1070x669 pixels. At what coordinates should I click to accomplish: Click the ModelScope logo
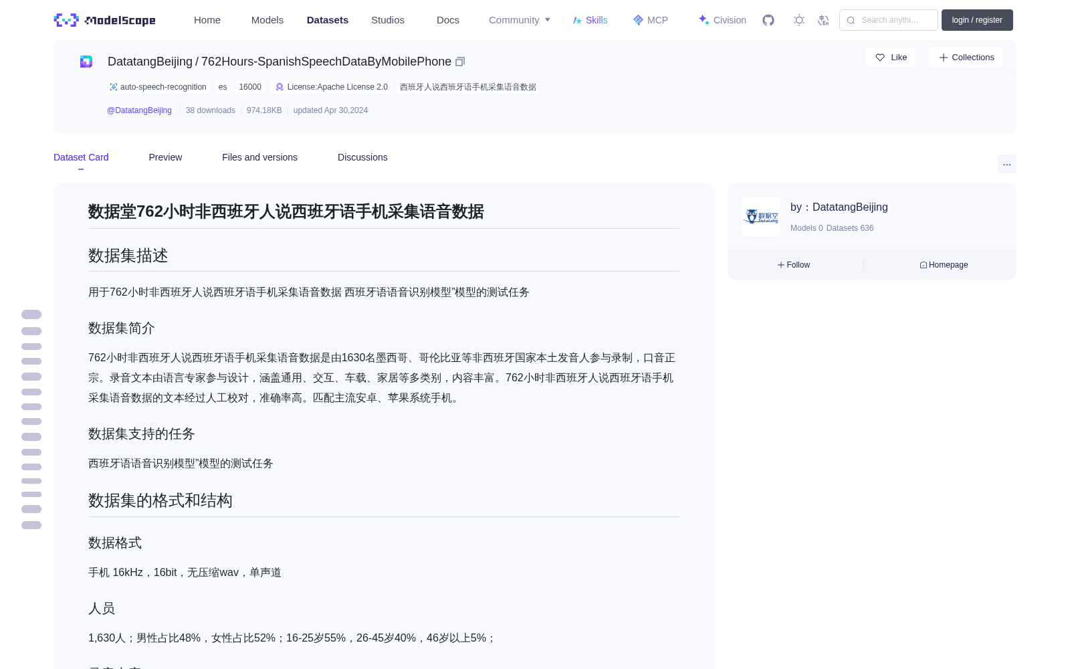(104, 20)
